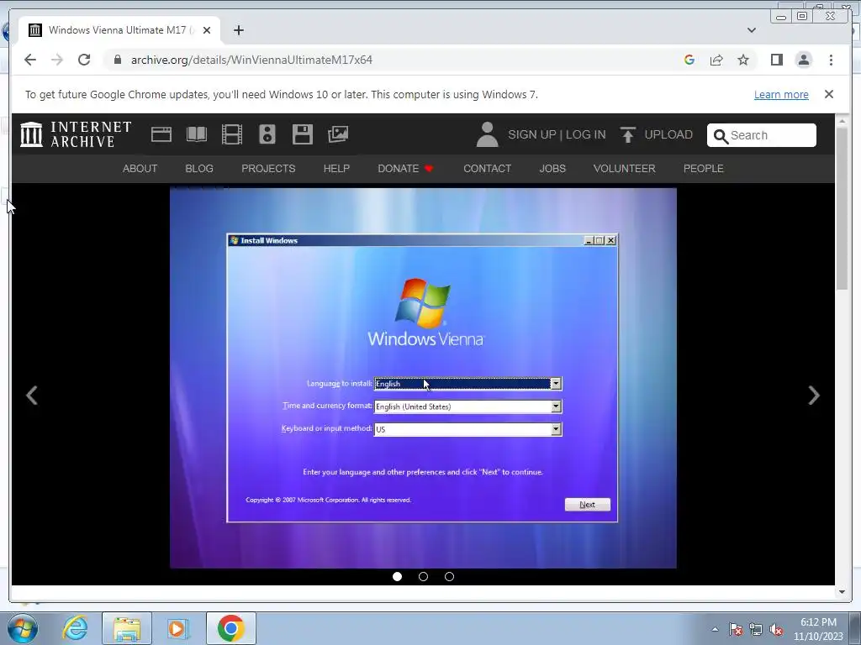Open Chrome's side panel icon

[x=776, y=60]
